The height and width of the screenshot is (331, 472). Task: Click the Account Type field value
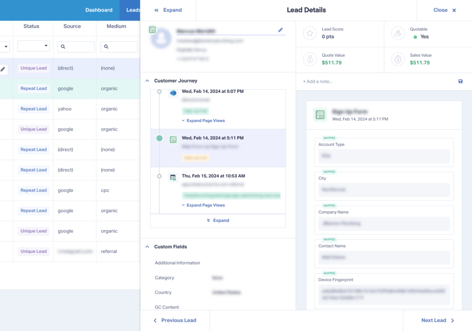tap(384, 156)
